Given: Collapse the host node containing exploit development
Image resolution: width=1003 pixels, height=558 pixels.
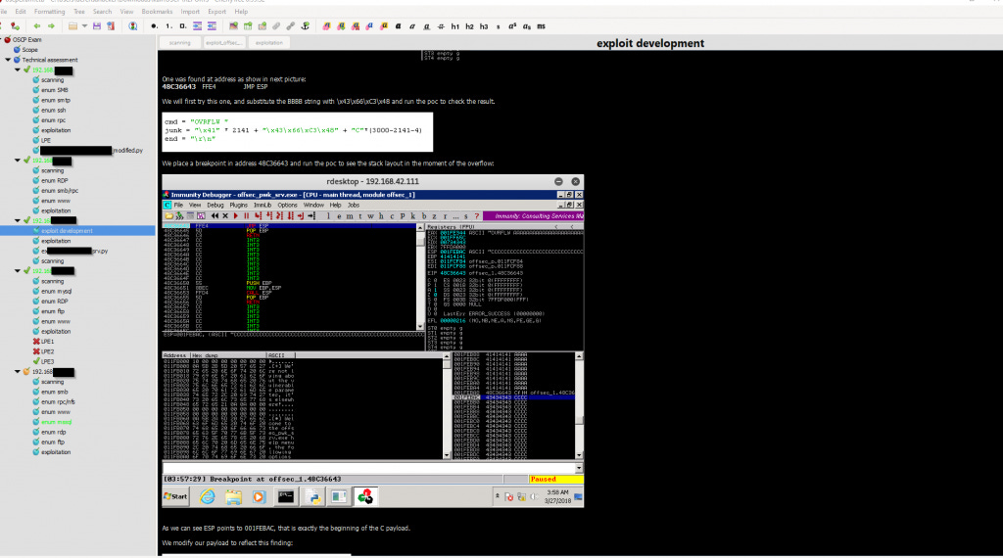Looking at the screenshot, I should pos(18,220).
